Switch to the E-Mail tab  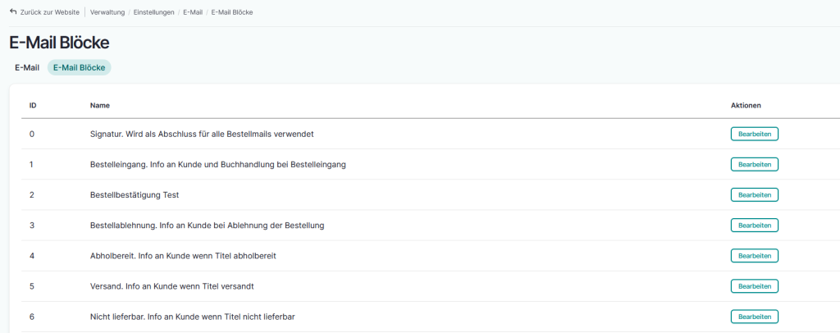[x=27, y=68]
